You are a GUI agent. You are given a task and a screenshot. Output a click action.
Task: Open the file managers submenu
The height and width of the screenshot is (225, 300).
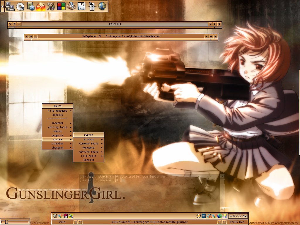(x=58, y=110)
